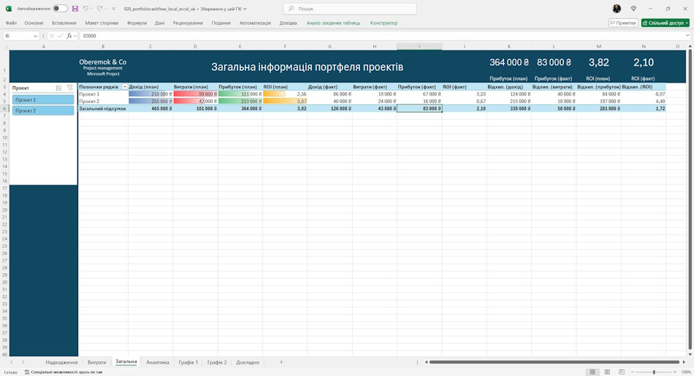The height and width of the screenshot is (376, 694).
Task: Expand the Name Box dropdown
Action: click(35, 36)
